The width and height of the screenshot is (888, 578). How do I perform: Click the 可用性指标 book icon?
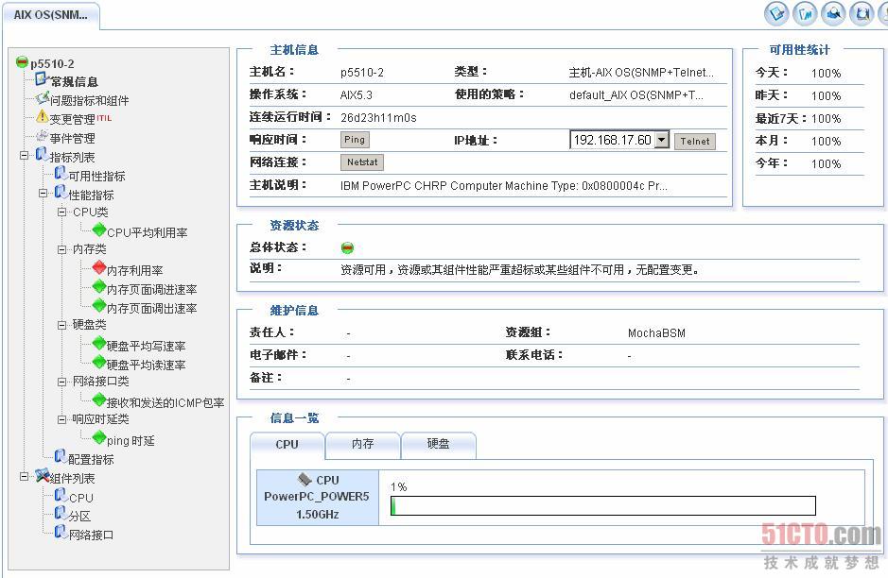tap(61, 173)
